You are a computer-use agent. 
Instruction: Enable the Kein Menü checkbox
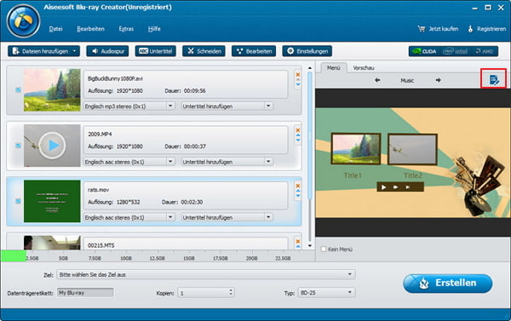(324, 249)
